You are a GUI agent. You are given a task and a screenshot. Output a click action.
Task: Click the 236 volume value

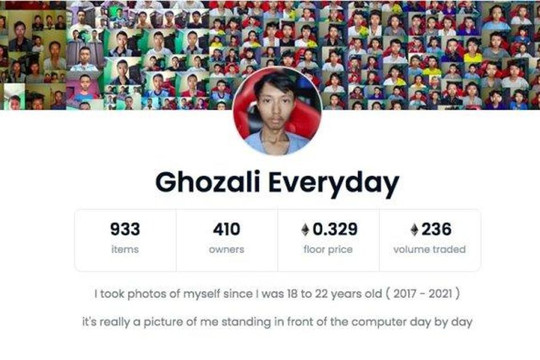pyautogui.click(x=437, y=230)
